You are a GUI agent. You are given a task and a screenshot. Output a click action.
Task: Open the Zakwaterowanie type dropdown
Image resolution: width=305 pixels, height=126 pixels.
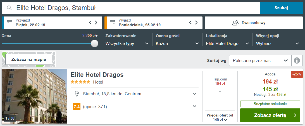[x=127, y=44]
